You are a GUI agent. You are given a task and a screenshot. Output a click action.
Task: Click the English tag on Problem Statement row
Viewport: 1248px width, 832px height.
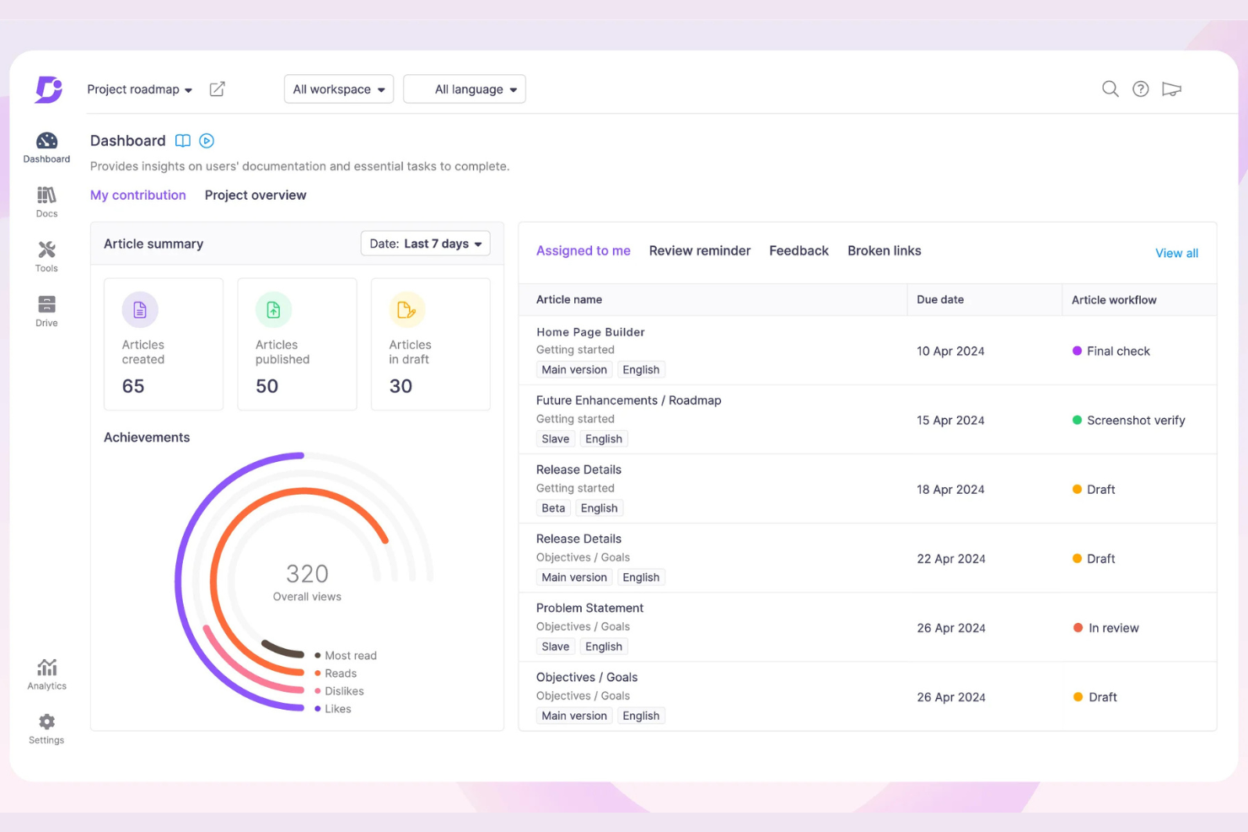coord(604,646)
